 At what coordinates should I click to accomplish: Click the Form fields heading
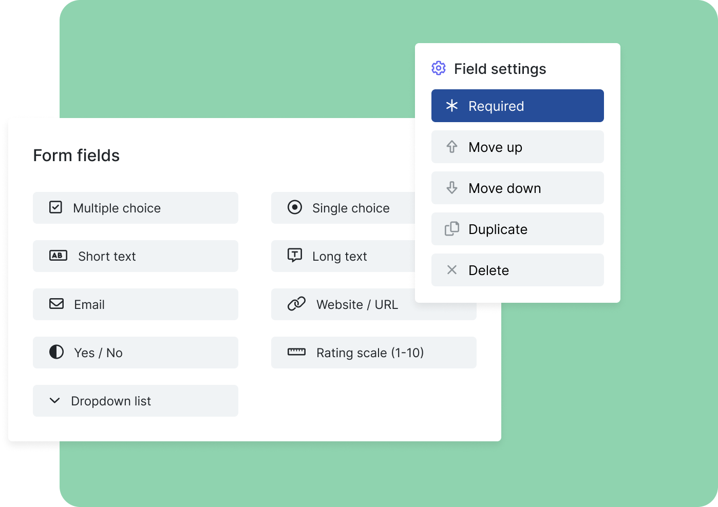pyautogui.click(x=77, y=155)
